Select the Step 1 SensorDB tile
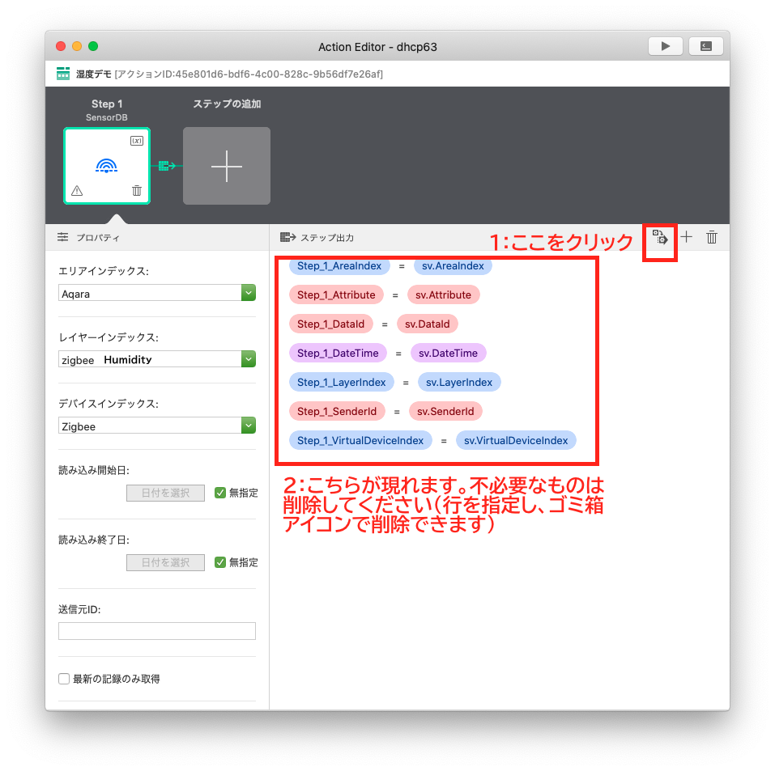775x771 pixels. click(107, 166)
